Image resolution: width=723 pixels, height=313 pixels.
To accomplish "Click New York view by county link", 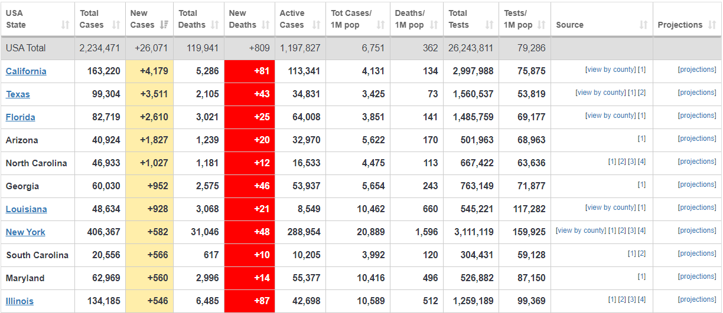I will click(x=581, y=230).
